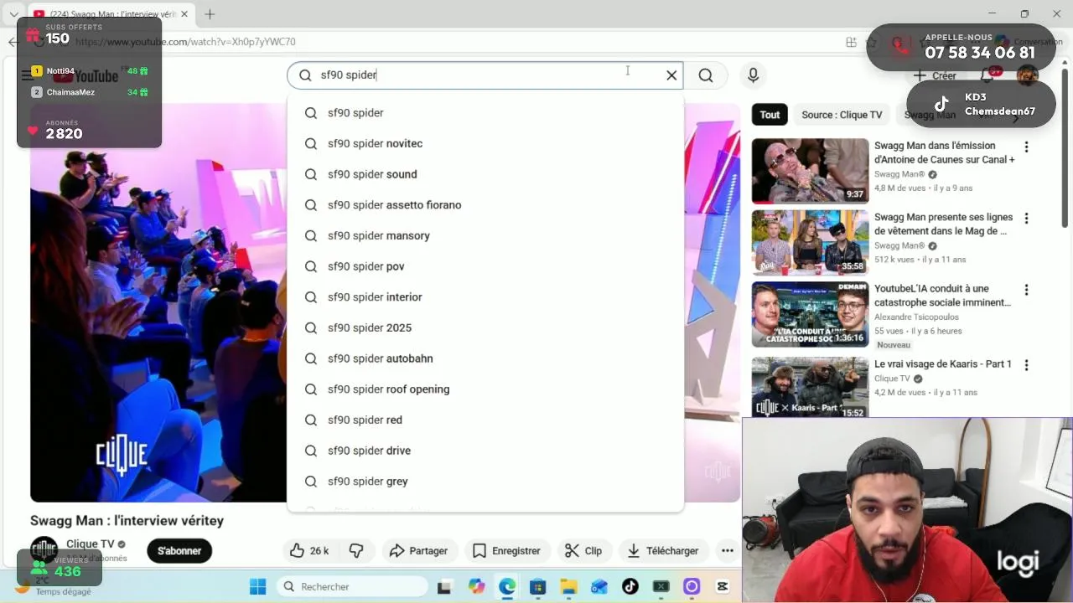
Task: Click the search magnifier button
Action: [x=706, y=75]
